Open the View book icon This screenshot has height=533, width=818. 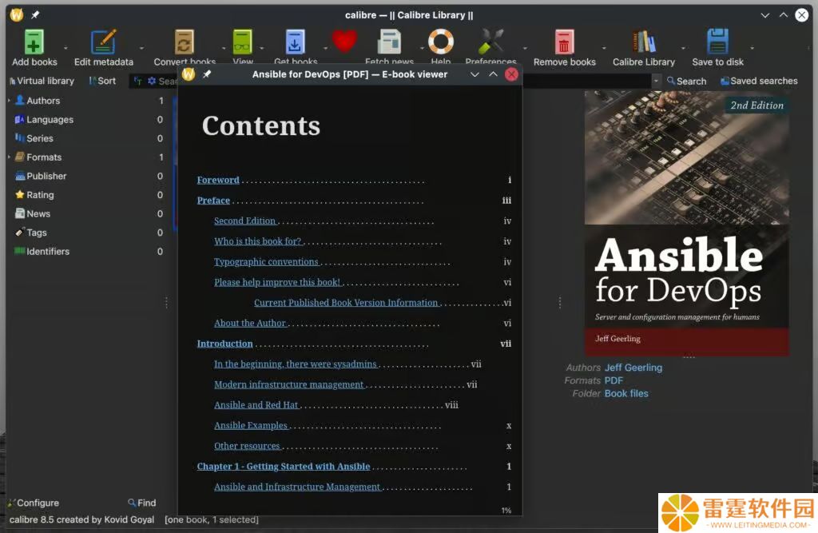coord(242,42)
